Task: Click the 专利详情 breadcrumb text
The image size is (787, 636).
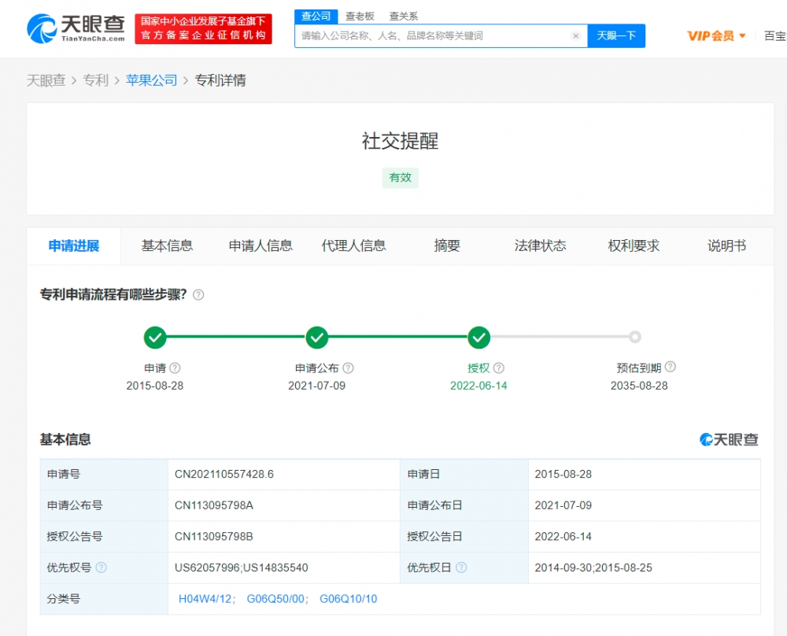Action: (220, 80)
